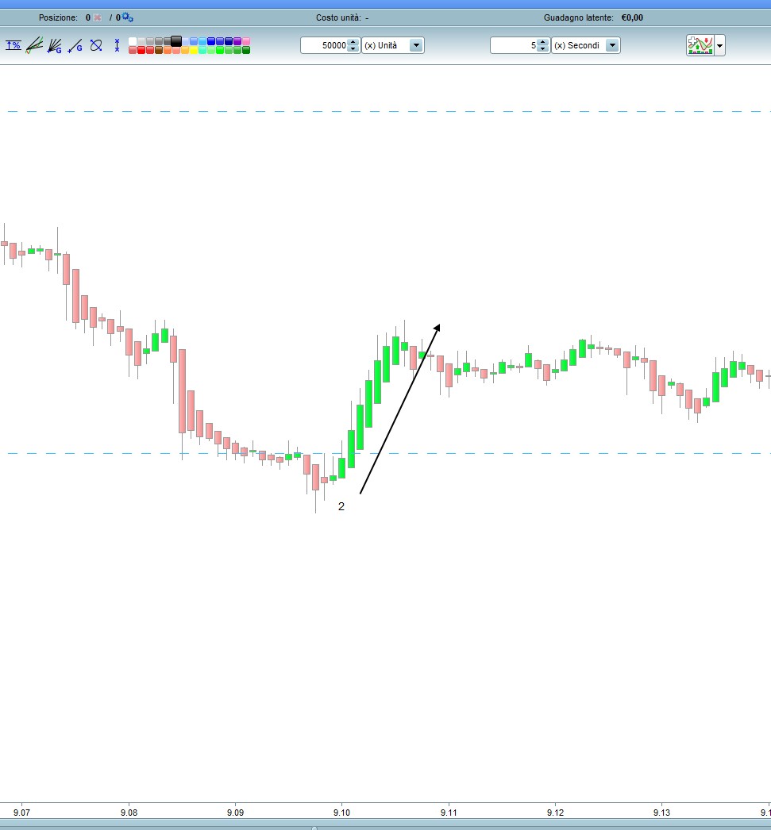Click the 9.11 time axis label
The width and height of the screenshot is (771, 830).
[449, 813]
